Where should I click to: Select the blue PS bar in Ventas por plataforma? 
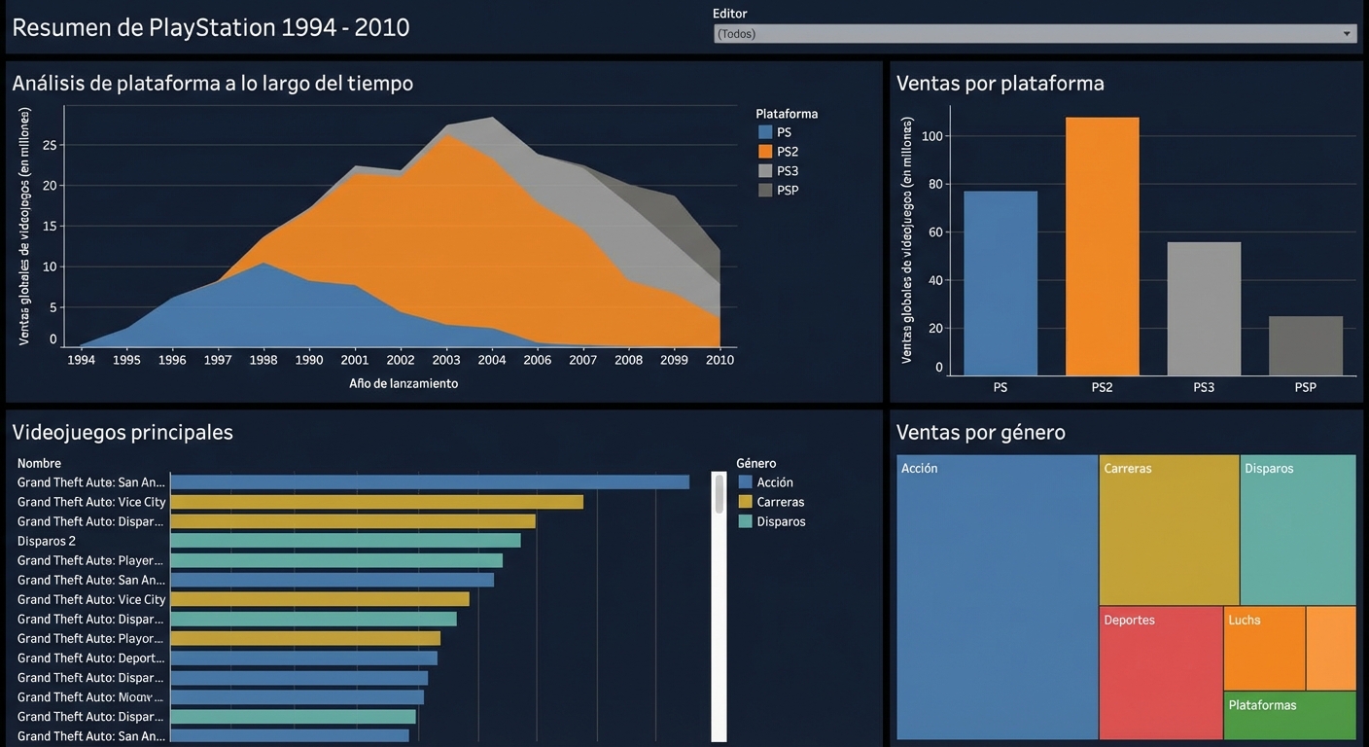pyautogui.click(x=1000, y=283)
